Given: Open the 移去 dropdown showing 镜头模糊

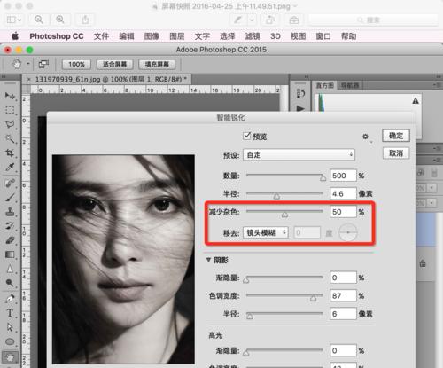Looking at the screenshot, I should 266,232.
